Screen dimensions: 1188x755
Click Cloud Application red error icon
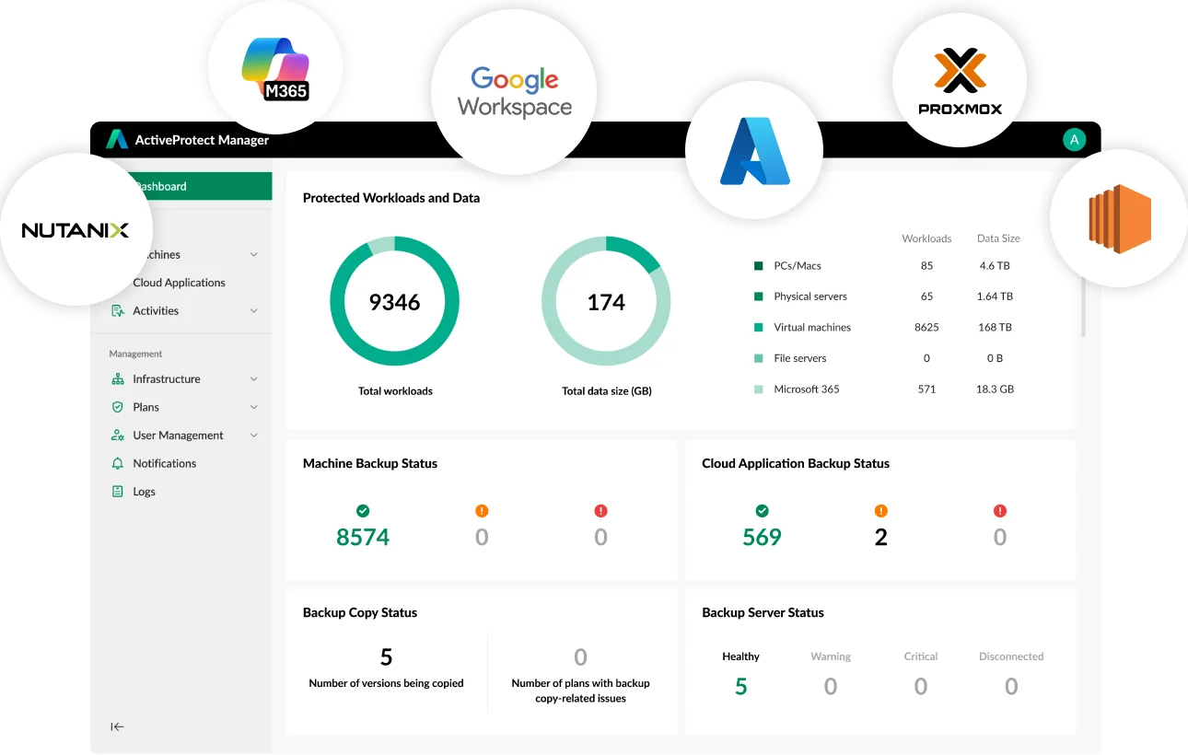pyautogui.click(x=1000, y=511)
